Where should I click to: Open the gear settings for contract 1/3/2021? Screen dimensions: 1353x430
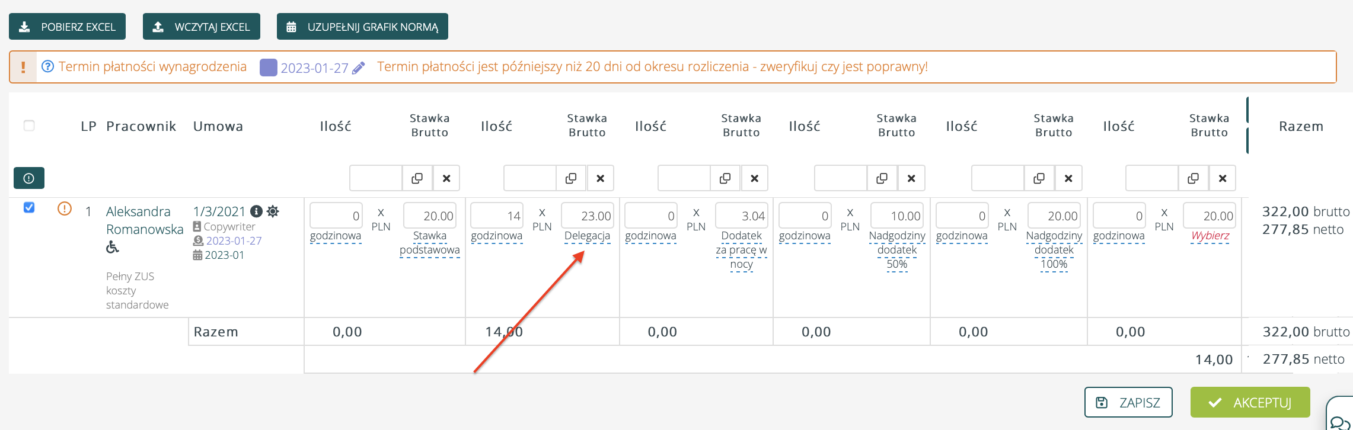(x=273, y=211)
